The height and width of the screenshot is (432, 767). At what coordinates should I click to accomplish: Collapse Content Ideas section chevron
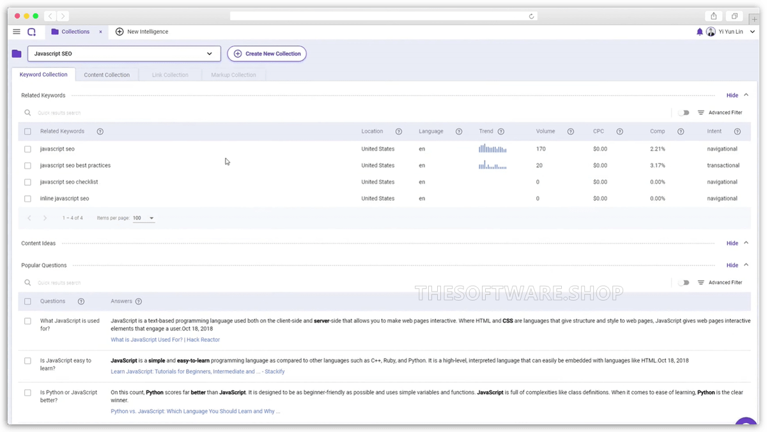[x=746, y=243]
